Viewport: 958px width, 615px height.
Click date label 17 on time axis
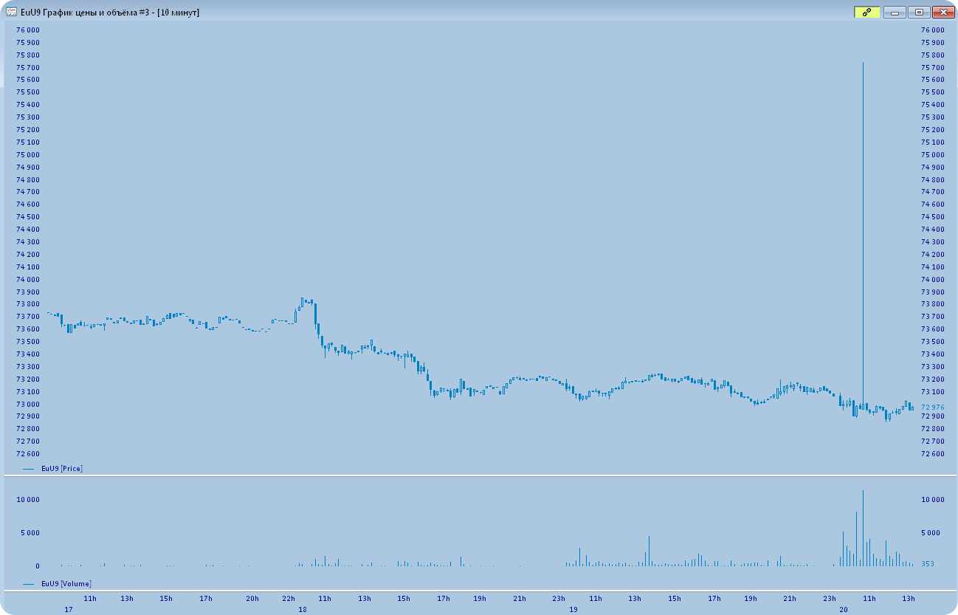coord(69,611)
